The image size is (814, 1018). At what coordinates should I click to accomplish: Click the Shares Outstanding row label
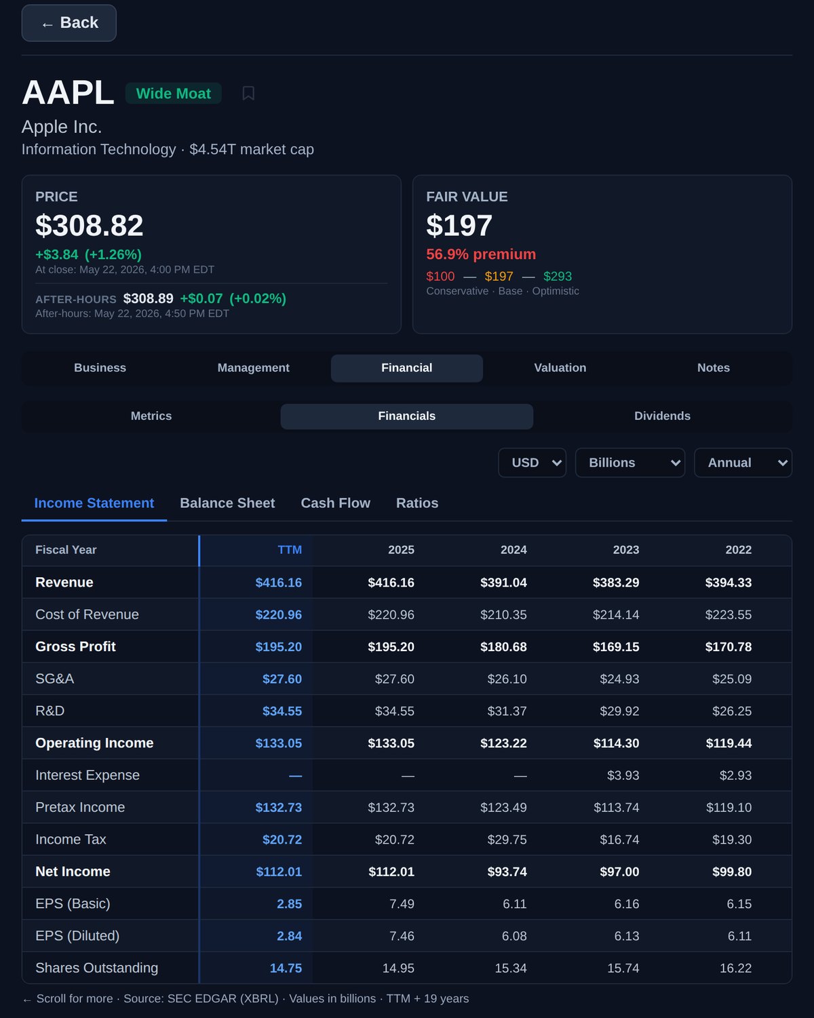click(x=96, y=968)
